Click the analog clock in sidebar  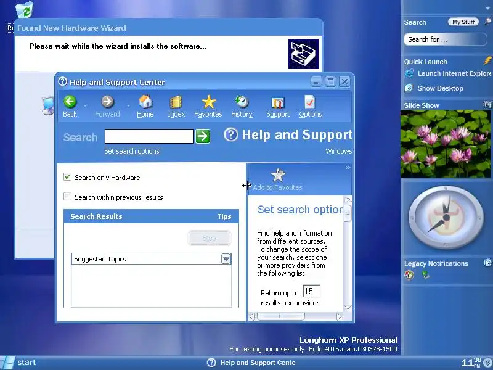(x=446, y=218)
